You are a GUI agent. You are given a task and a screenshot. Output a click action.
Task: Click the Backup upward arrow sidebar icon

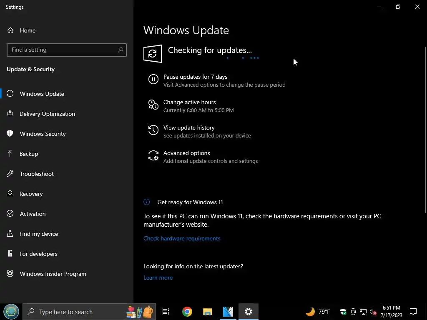point(10,153)
